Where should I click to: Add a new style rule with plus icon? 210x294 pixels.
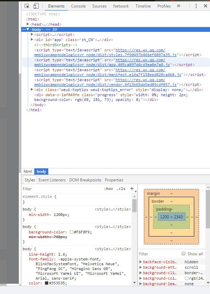pos(132,189)
